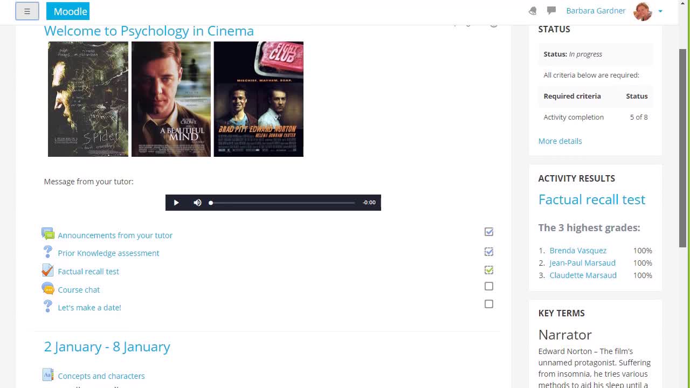
Task: Toggle completion checkbox for Factual recall test
Action: (x=489, y=270)
